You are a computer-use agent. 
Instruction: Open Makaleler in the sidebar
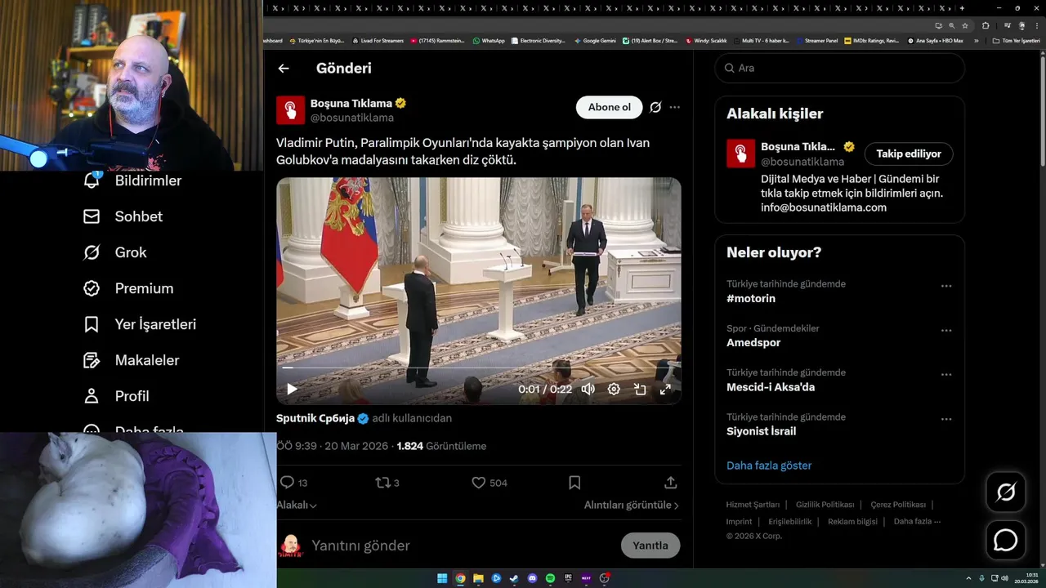tap(131, 360)
